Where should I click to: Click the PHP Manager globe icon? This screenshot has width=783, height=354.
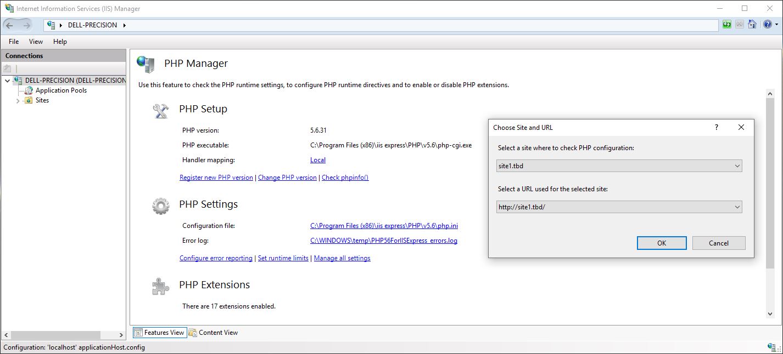(146, 64)
